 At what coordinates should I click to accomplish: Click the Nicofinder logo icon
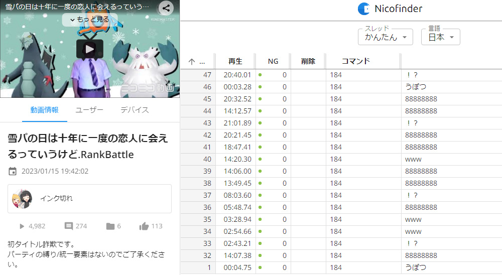(363, 9)
